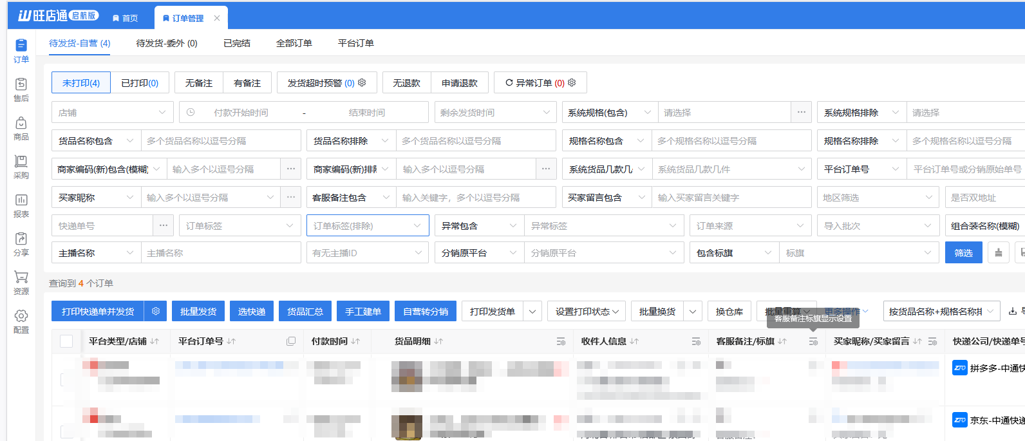The width and height of the screenshot is (1025, 441).
Task: Select the 无备注 filter toggle
Action: coord(199,83)
